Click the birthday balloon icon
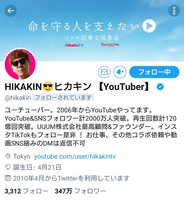 click(8, 167)
